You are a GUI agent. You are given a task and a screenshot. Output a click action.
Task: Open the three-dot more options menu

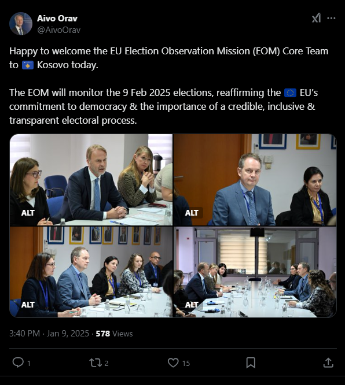(331, 18)
